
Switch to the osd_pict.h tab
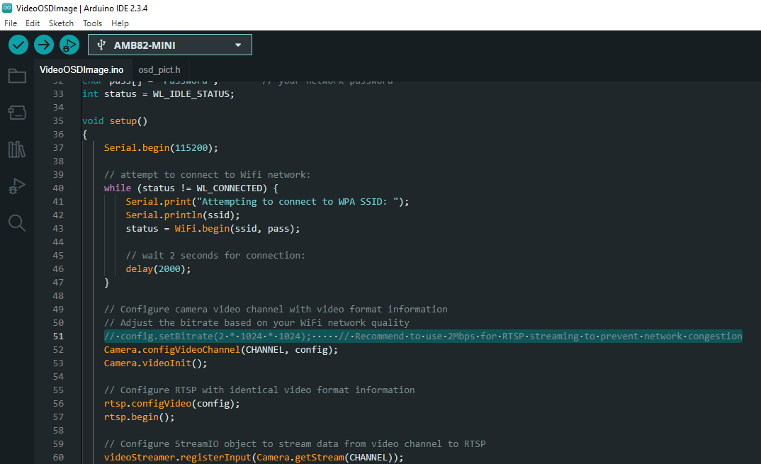coord(159,69)
